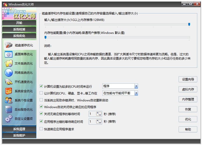Click the 关闭无响应程序 wait time stepper arrows

pyautogui.click(x=99, y=114)
